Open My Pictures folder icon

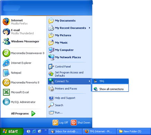click(51, 35)
